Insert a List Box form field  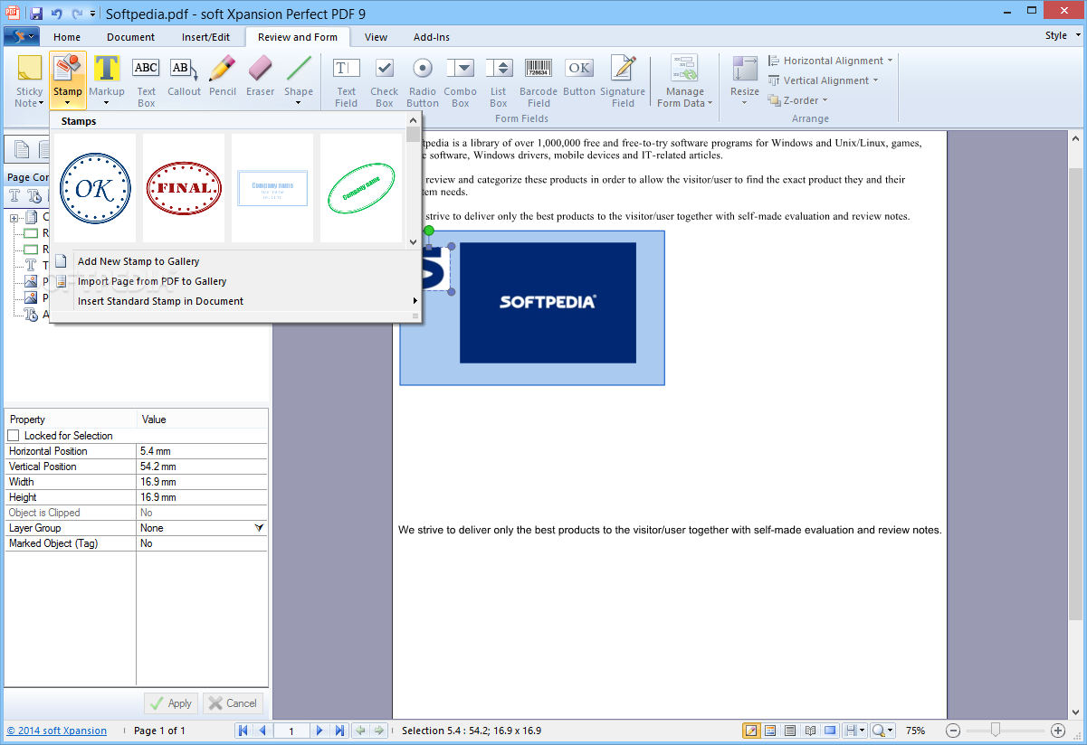click(x=499, y=81)
